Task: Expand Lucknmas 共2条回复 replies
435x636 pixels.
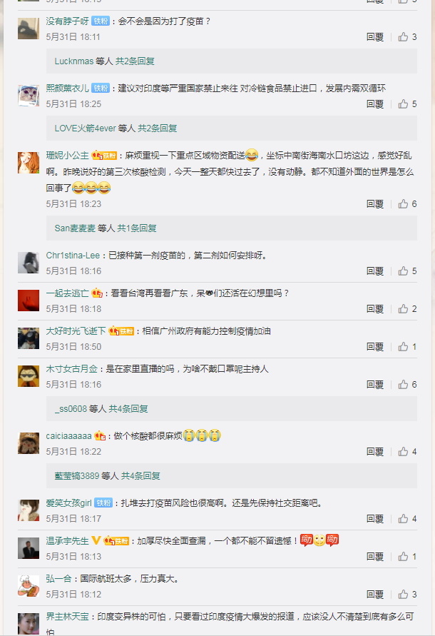Action: coord(135,61)
